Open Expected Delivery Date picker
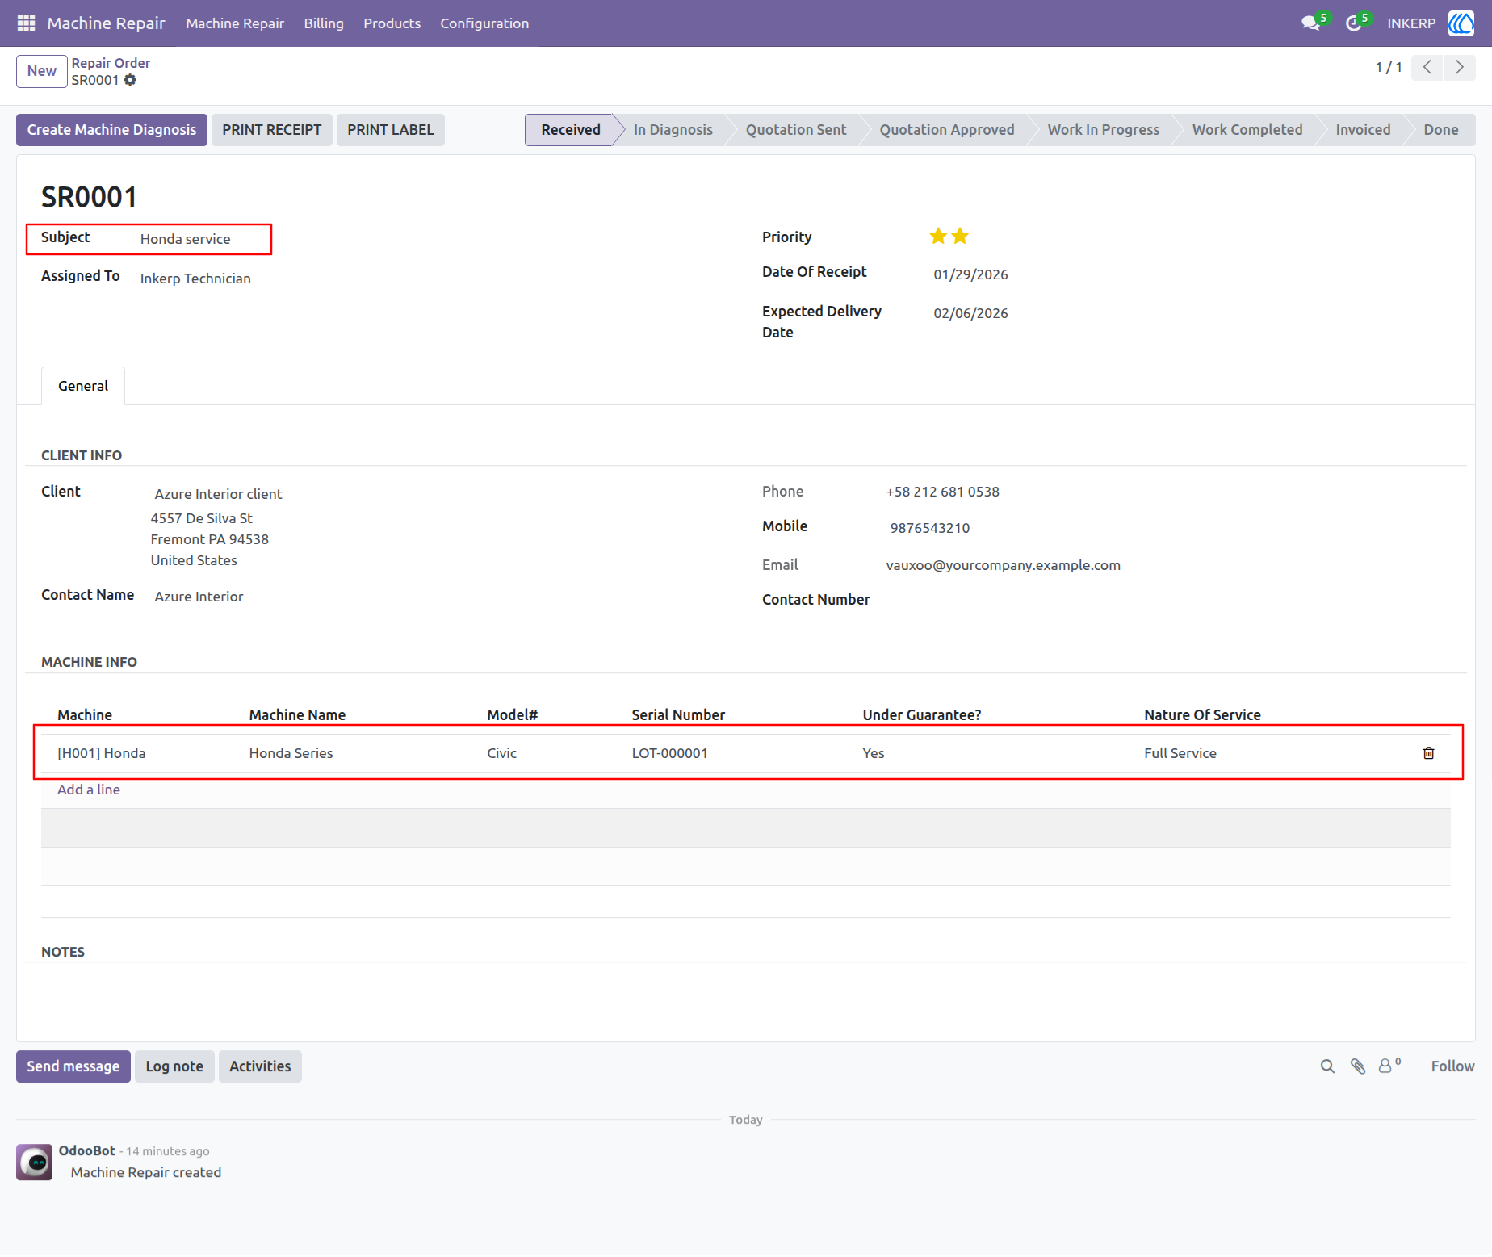The image size is (1492, 1257). (x=970, y=313)
